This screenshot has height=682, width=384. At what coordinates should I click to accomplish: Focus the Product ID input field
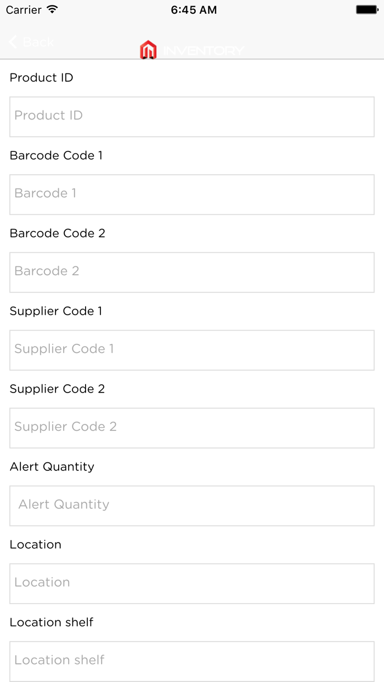(192, 117)
